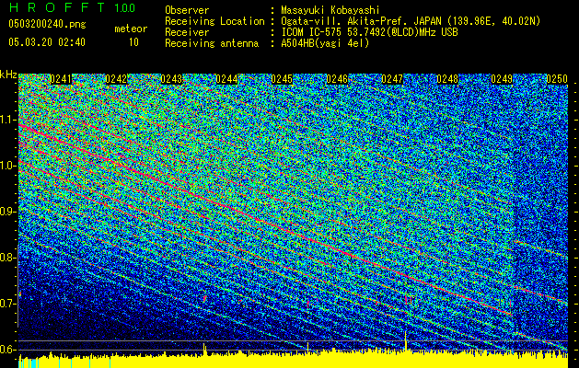
Task: Click the meteor count value 10
Action: click(x=133, y=42)
